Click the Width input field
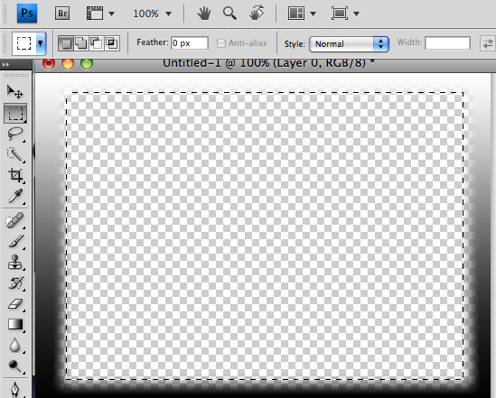Screen dimensions: 496x398 pyautogui.click(x=447, y=43)
